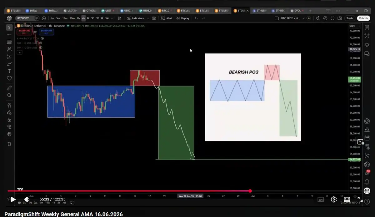
Task: Open indicator templates grid icon
Action: click(x=154, y=18)
